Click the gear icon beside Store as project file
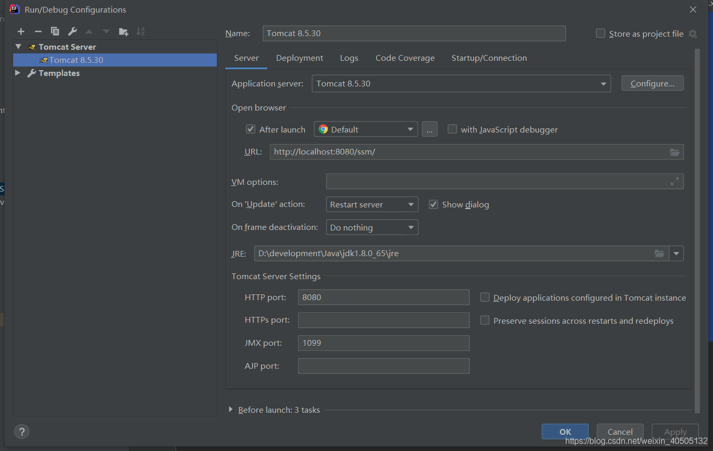Screen dimensions: 713x451 (693, 34)
